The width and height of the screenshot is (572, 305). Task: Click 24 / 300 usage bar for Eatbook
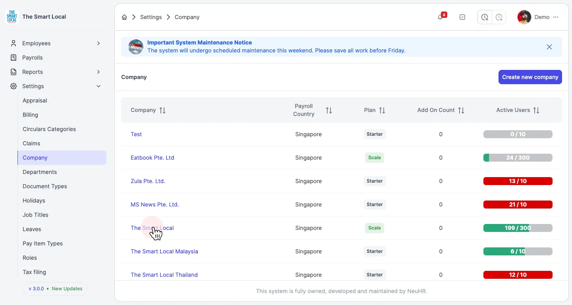518,158
